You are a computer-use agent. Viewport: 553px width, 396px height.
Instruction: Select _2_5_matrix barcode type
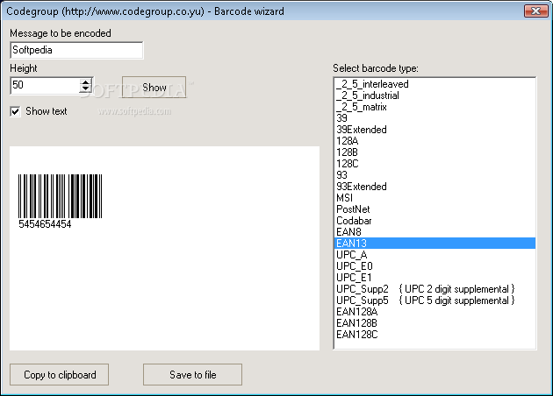coord(434,107)
